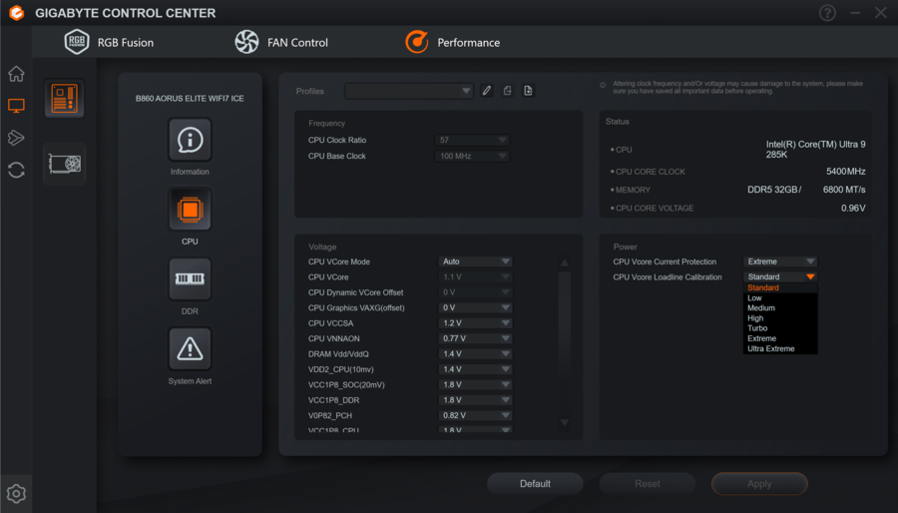898x513 pixels.
Task: Open the VCC1P8_DDR dropdown
Action: click(475, 400)
